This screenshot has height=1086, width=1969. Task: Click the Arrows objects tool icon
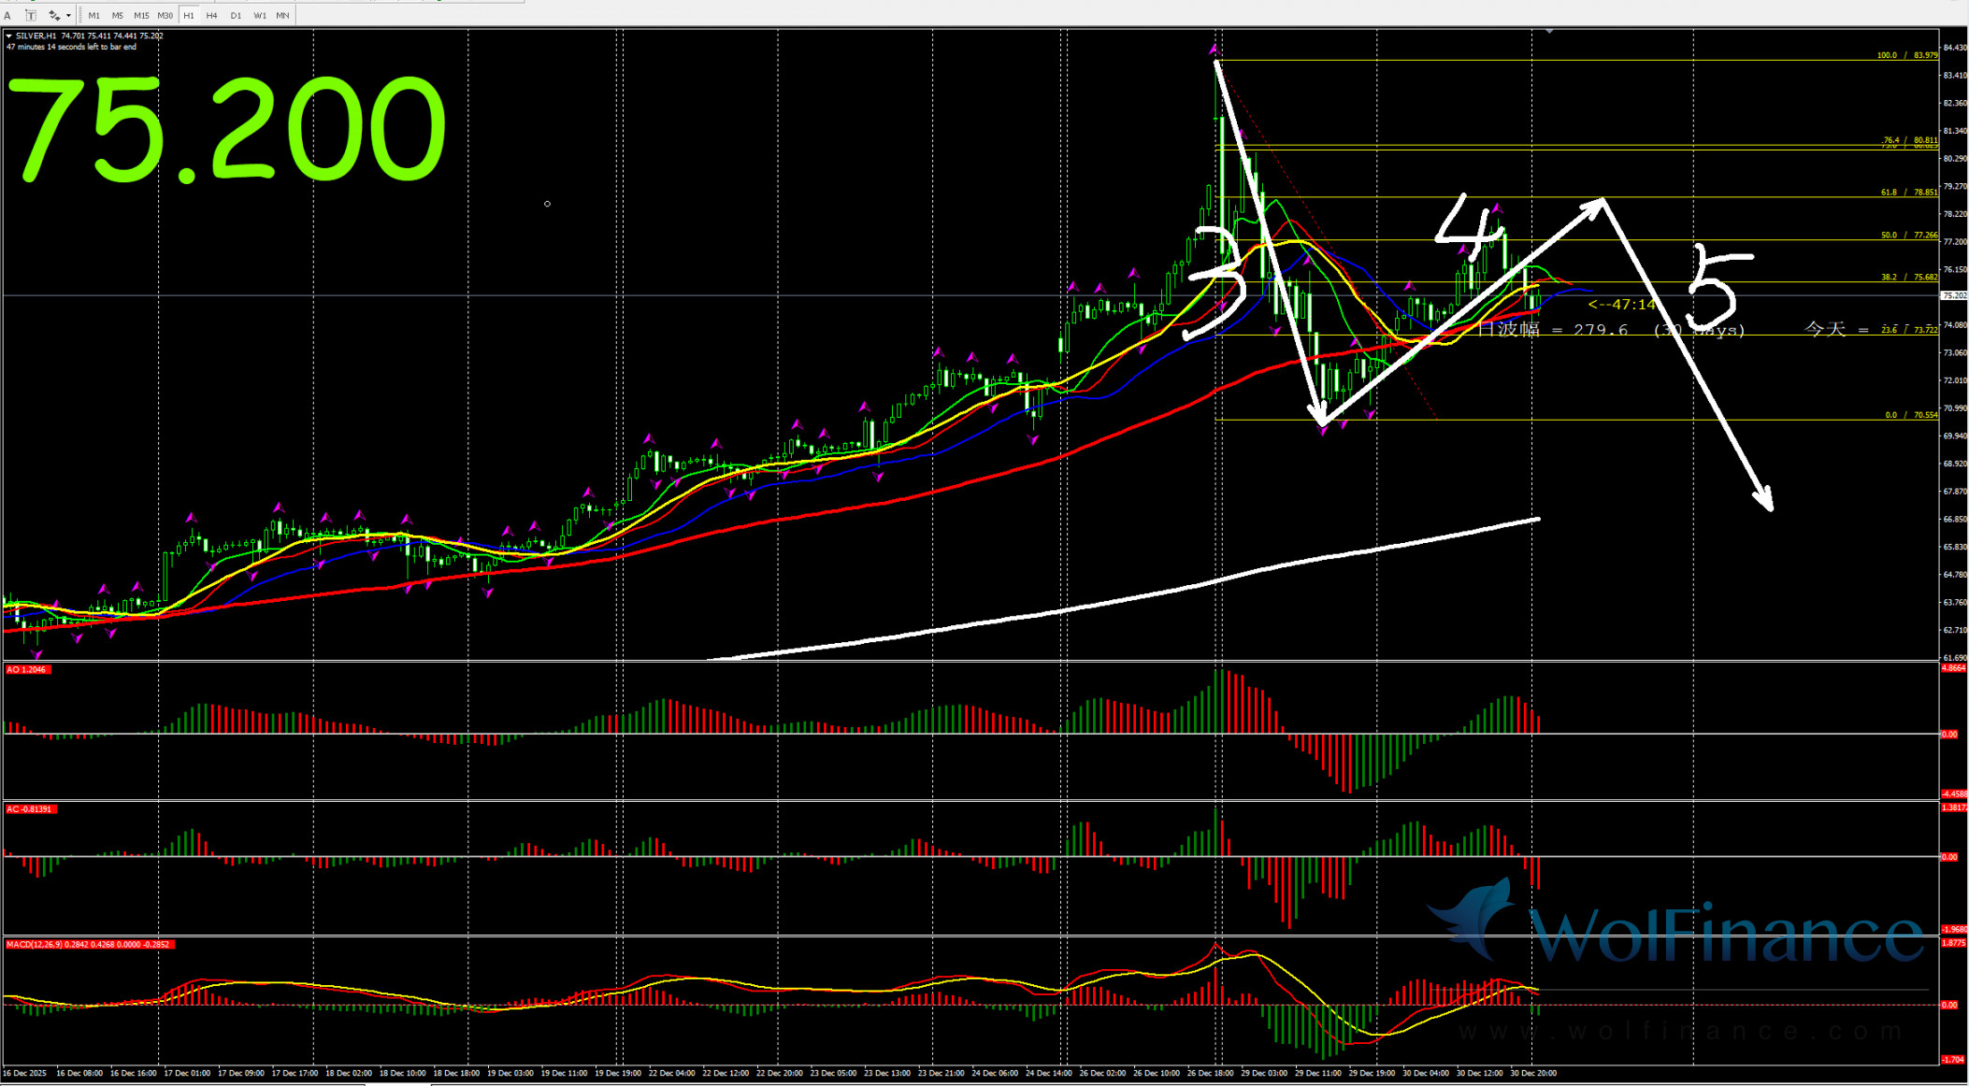53,15
